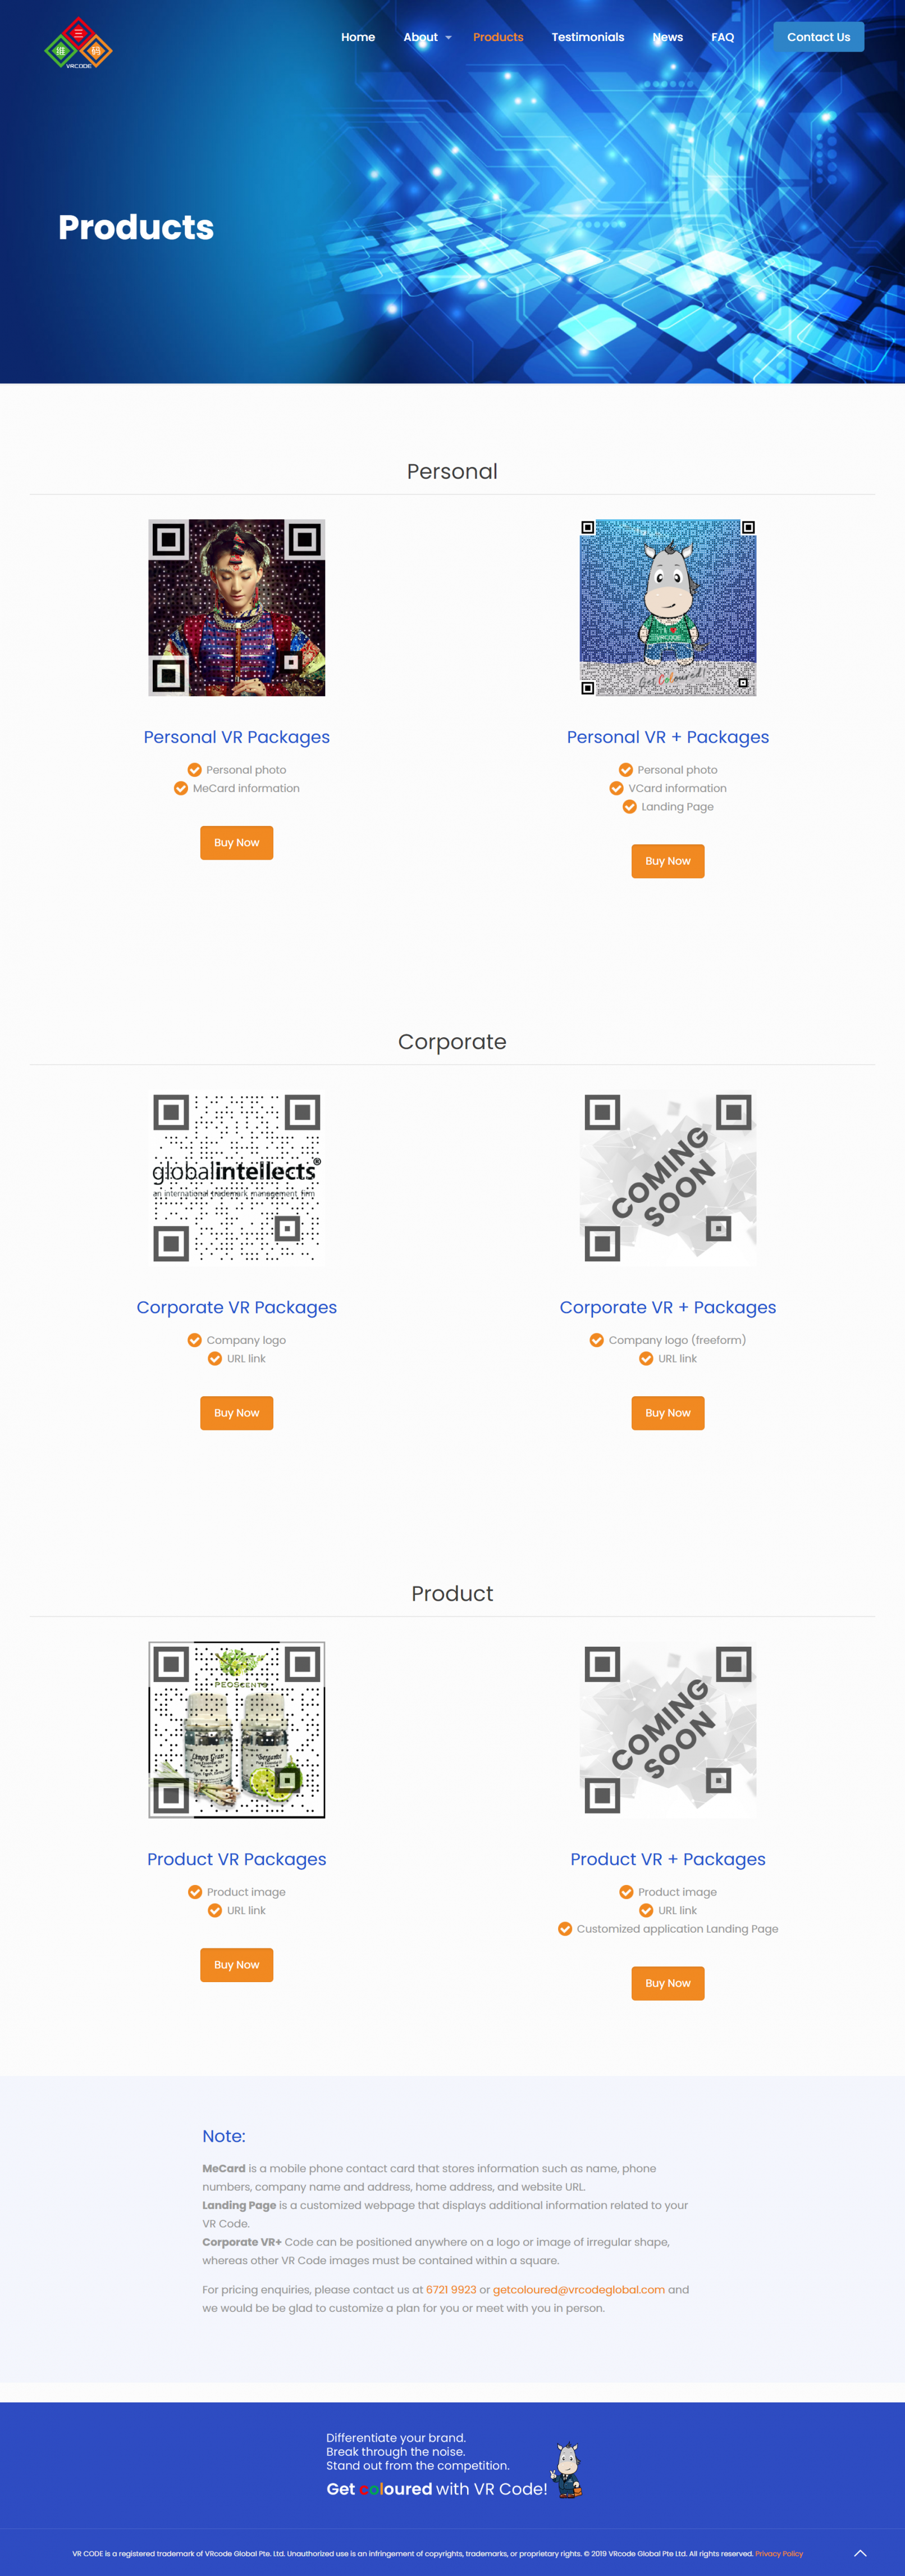Open the News menu item
Viewport: 905px width, 2576px height.
click(x=668, y=37)
